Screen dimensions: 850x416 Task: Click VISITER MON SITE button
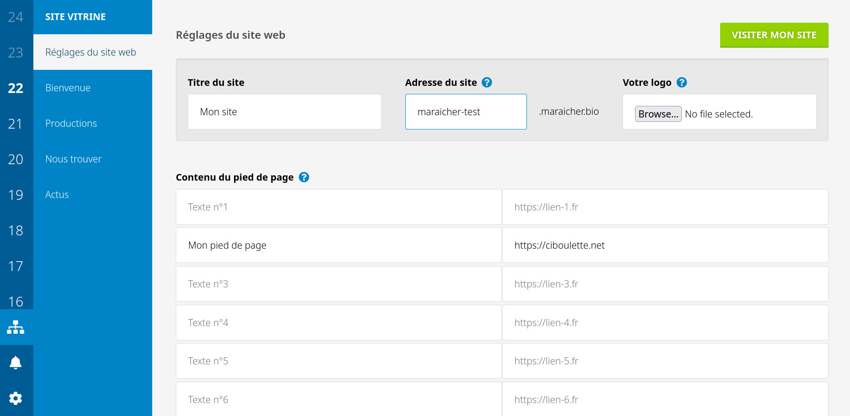[774, 35]
